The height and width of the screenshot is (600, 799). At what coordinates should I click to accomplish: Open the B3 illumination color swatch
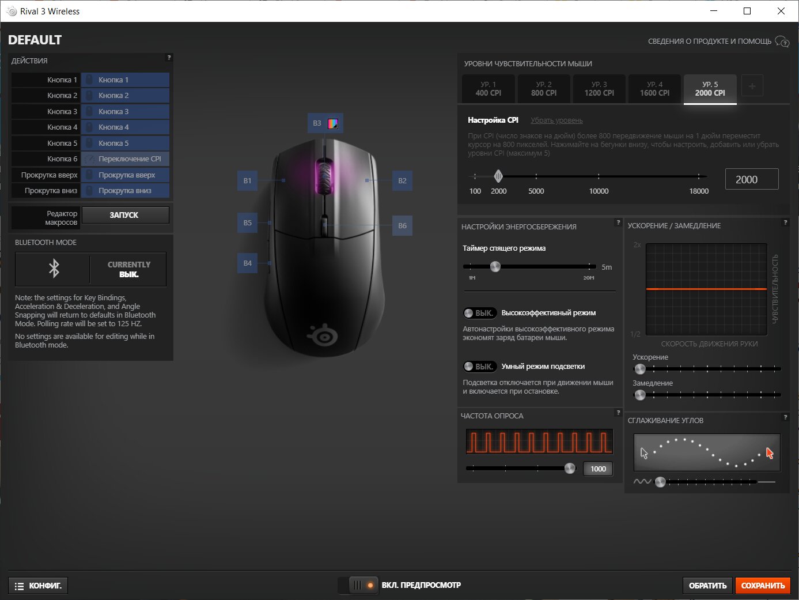[x=333, y=123]
